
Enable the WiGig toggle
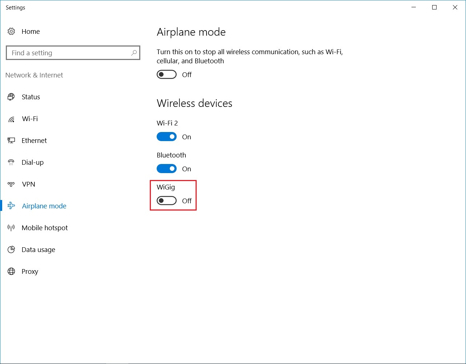click(166, 201)
